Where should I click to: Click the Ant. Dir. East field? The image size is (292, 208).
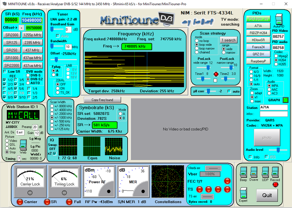tap(20, 132)
